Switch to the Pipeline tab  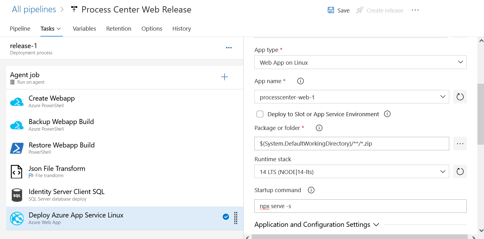pos(20,29)
